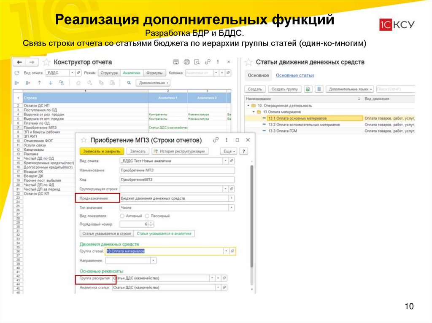
Task: Switch mode to Структура
Action: (109, 73)
